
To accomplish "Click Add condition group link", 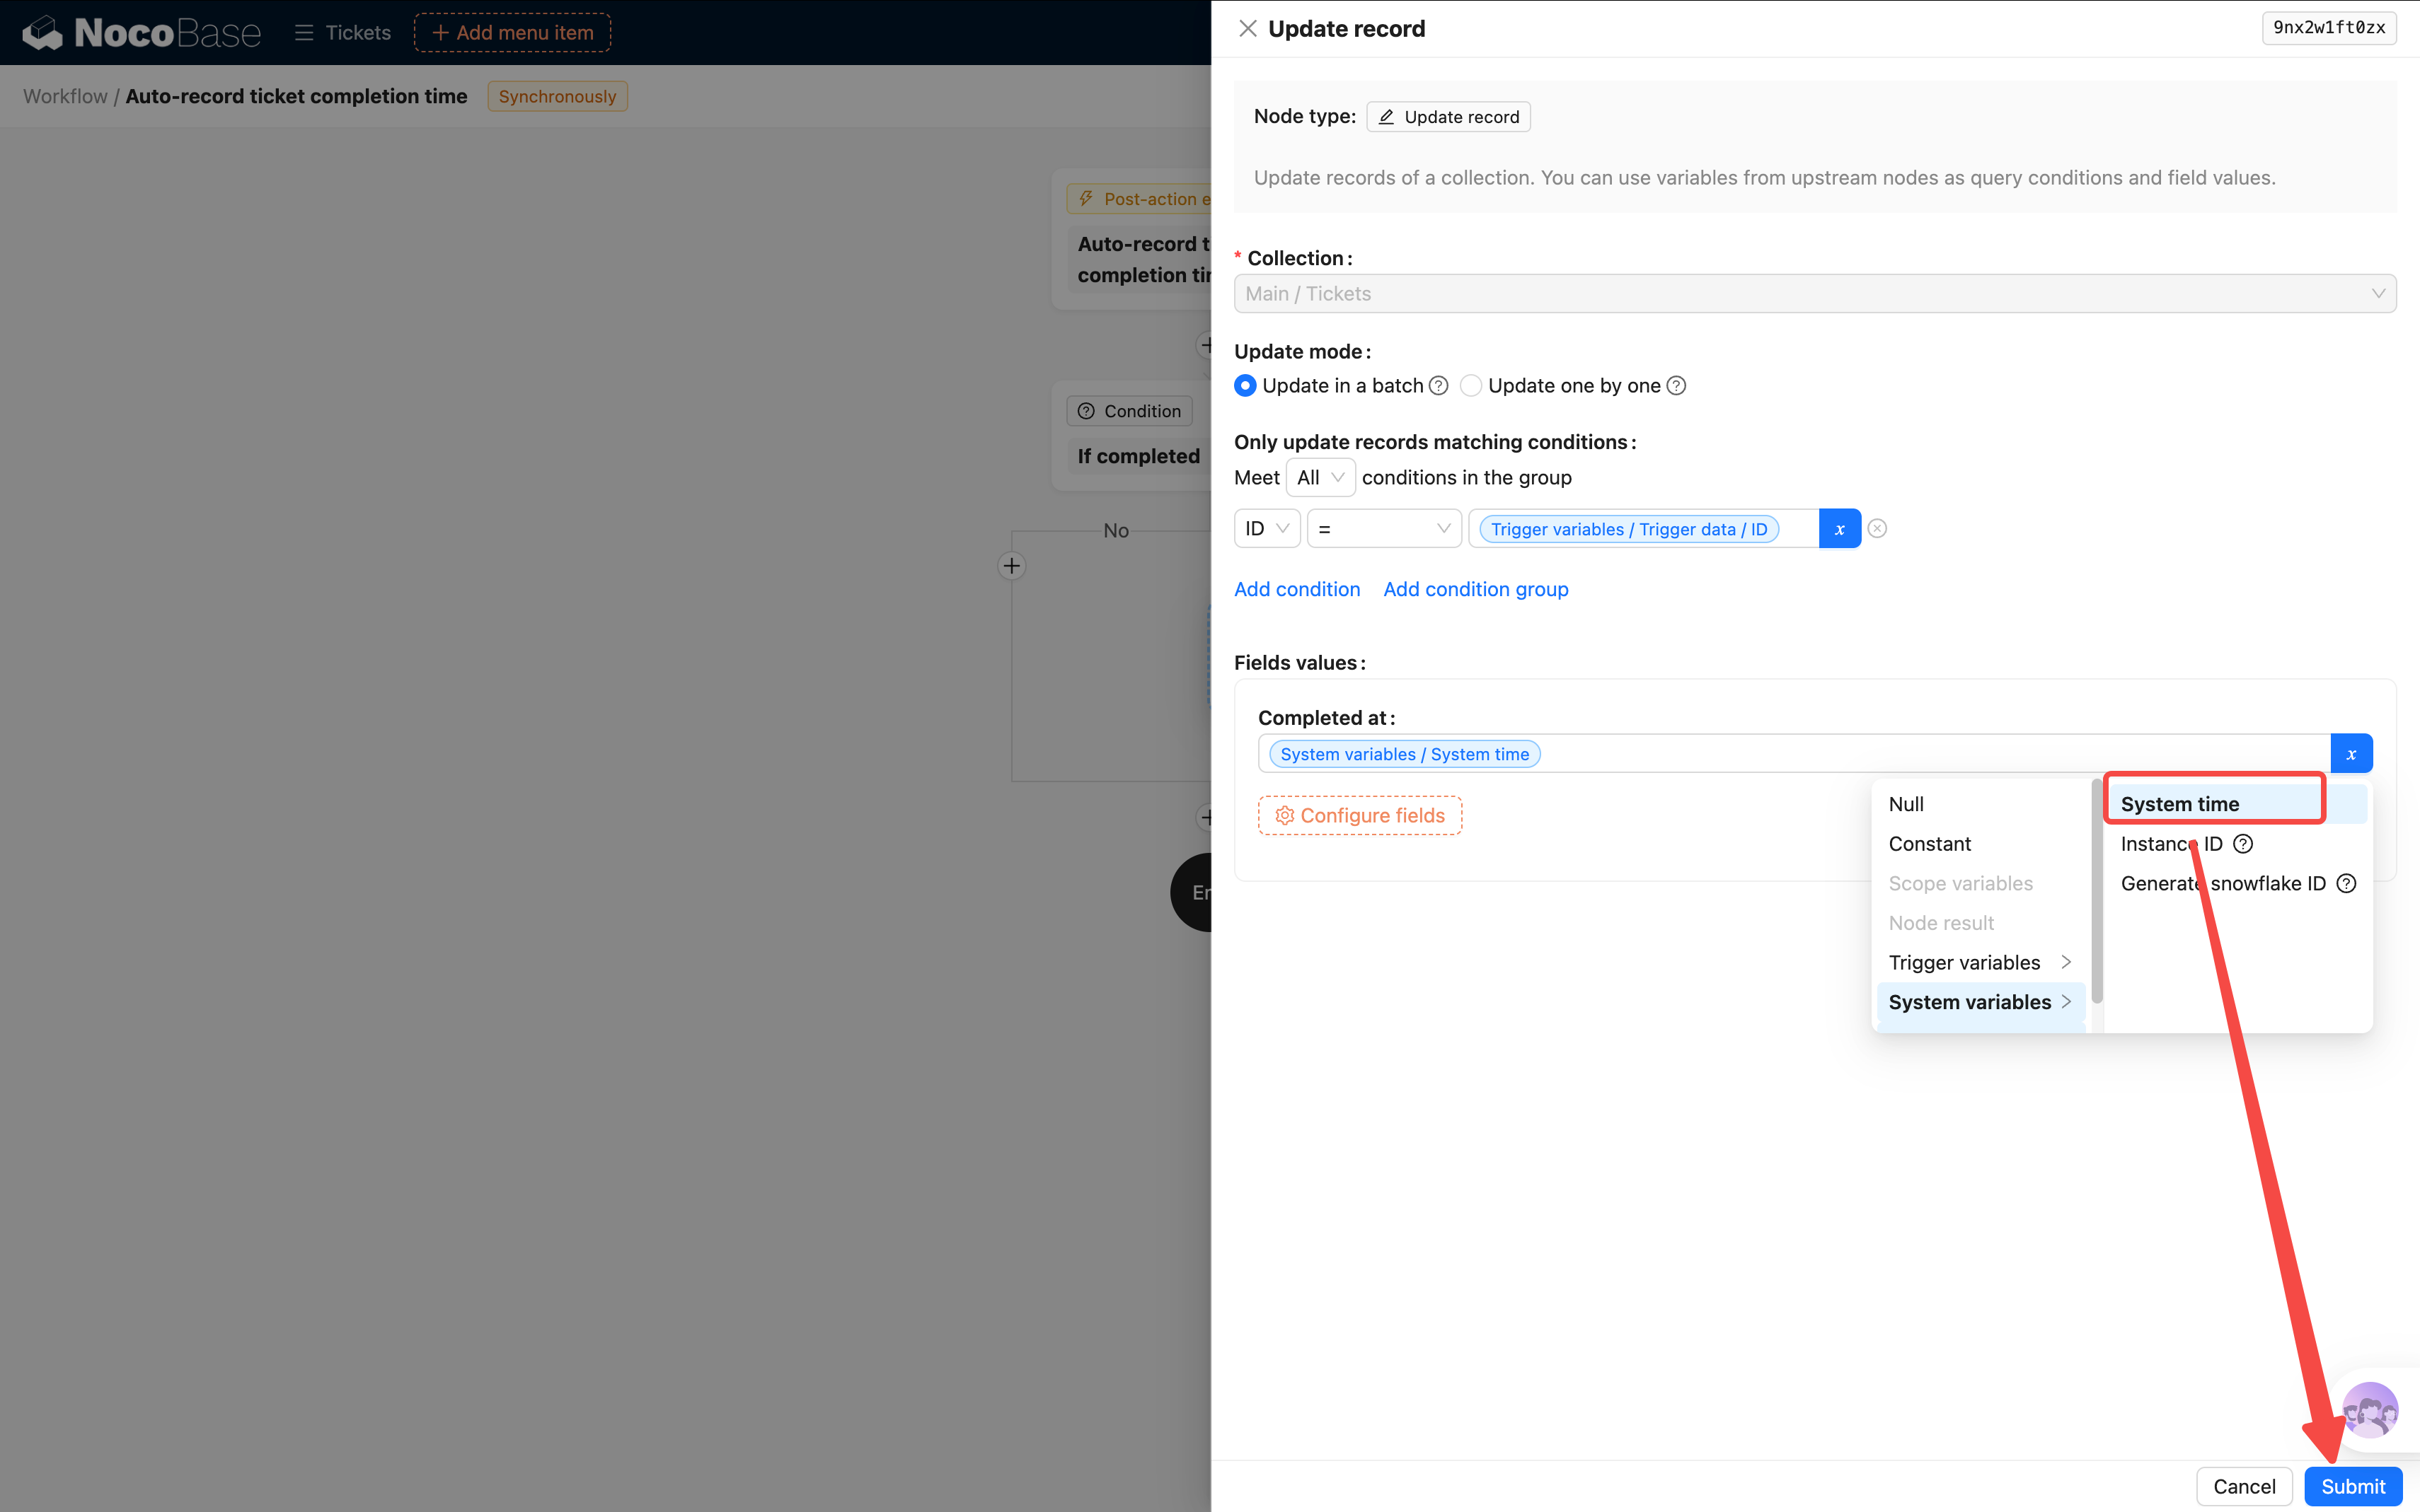I will 1475,589.
